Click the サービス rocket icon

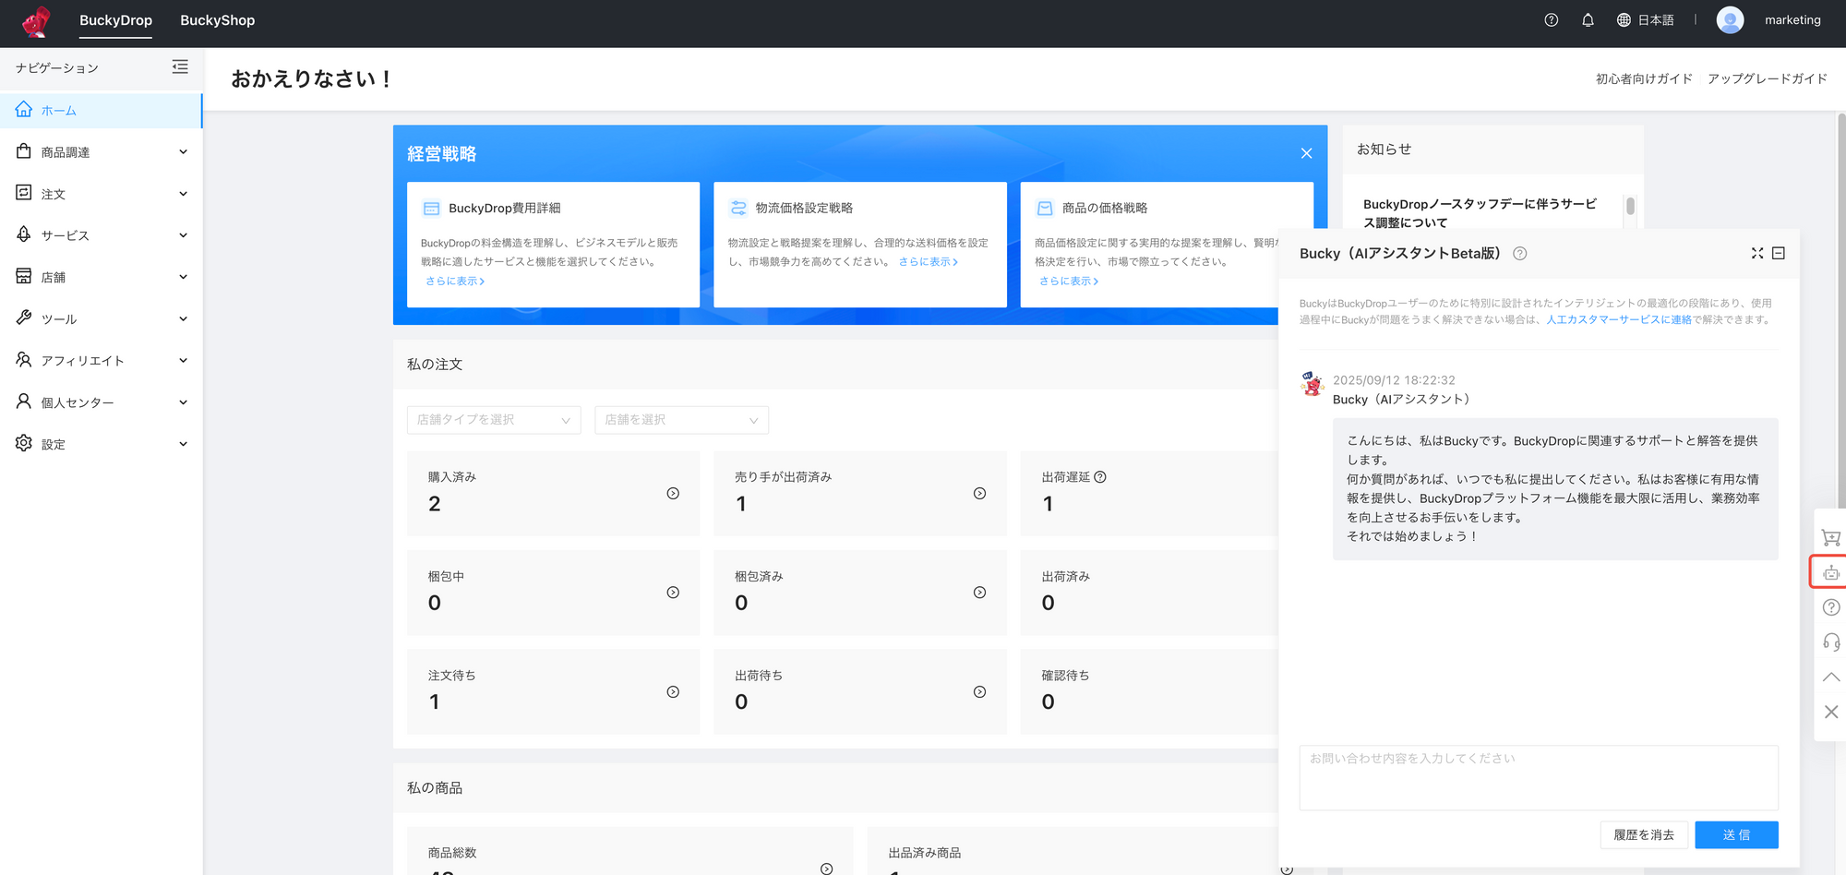click(24, 234)
